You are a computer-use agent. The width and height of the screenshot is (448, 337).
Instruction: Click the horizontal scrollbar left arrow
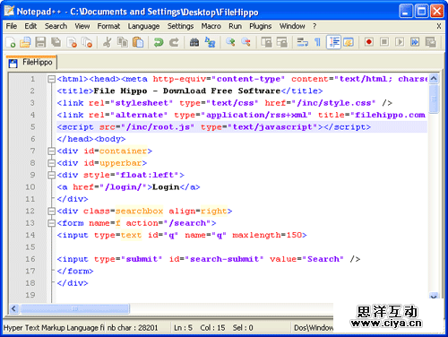(13, 308)
